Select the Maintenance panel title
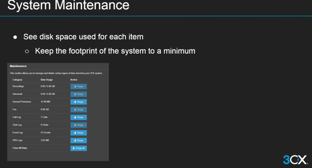This screenshot has height=168, width=312. pyautogui.click(x=18, y=66)
